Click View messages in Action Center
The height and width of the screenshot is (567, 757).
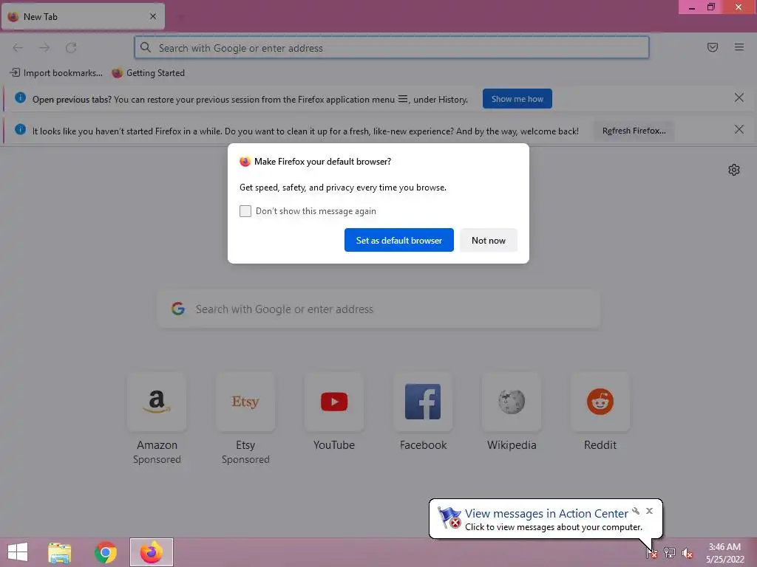546,514
